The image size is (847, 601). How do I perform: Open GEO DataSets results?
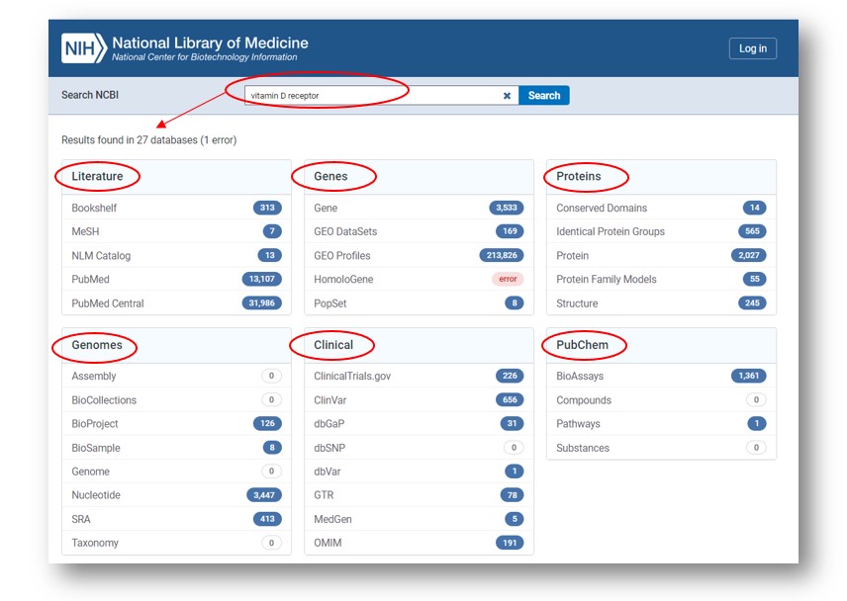(x=419, y=231)
